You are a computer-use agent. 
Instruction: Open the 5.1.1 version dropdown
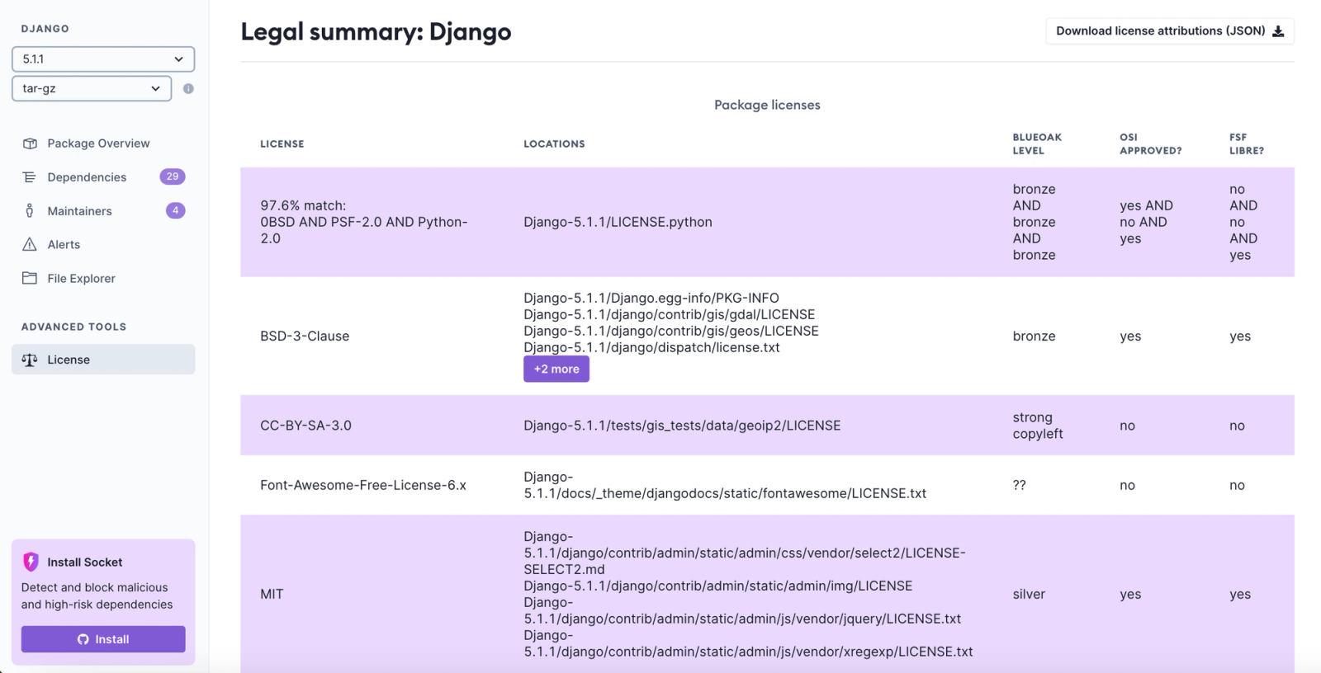coord(103,59)
